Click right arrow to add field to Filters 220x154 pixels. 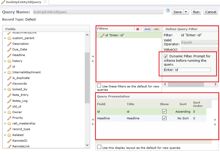(93, 56)
